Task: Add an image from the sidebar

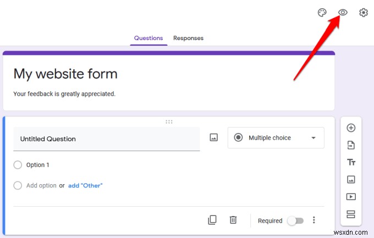Action: (351, 179)
